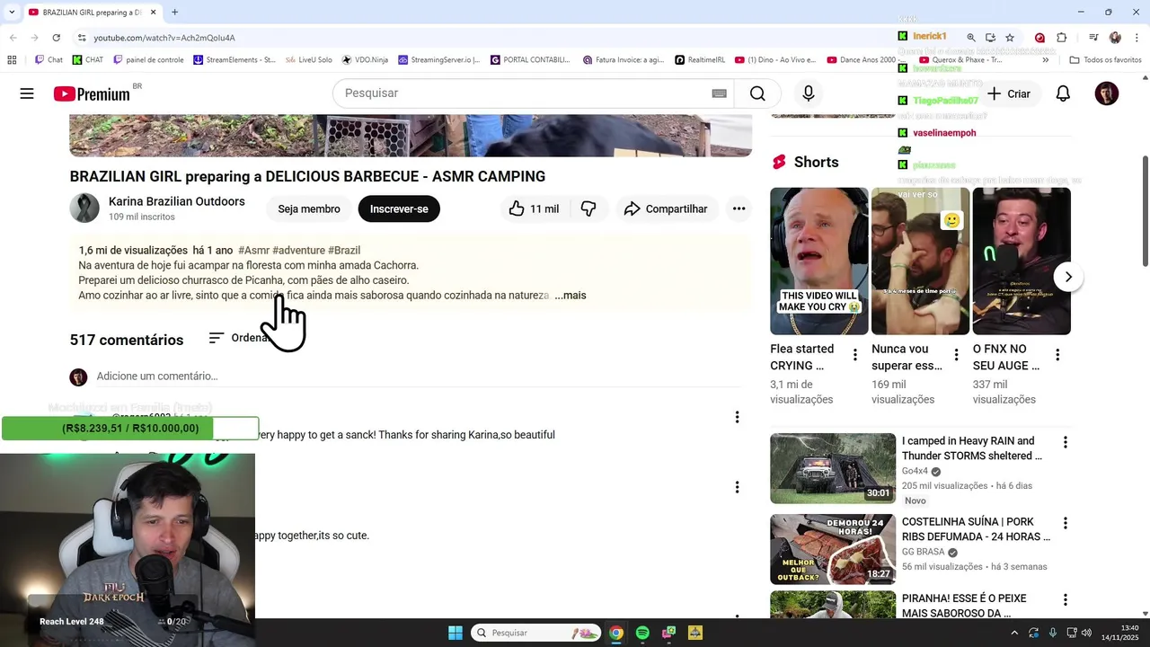This screenshot has height=647, width=1150.
Task: Open the Chat Twitch bookmark
Action: click(x=49, y=60)
